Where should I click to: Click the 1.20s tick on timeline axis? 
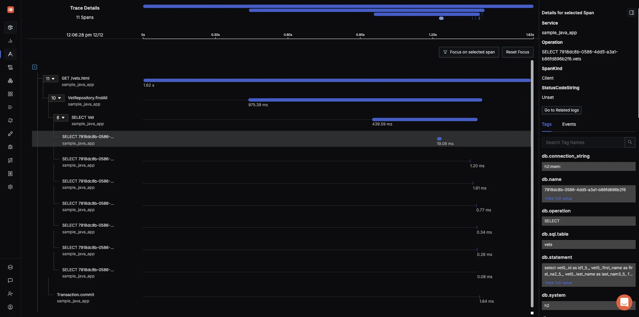pyautogui.click(x=433, y=35)
